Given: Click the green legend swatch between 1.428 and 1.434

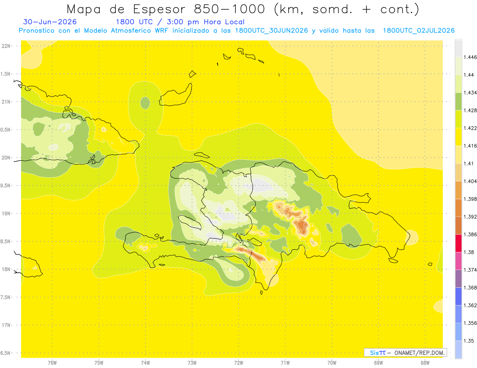Looking at the screenshot, I should click(458, 101).
